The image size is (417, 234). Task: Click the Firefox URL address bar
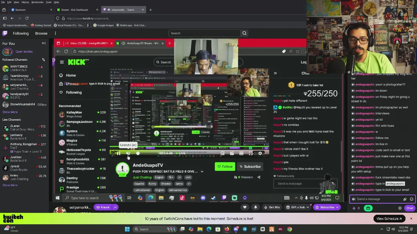point(179,18)
